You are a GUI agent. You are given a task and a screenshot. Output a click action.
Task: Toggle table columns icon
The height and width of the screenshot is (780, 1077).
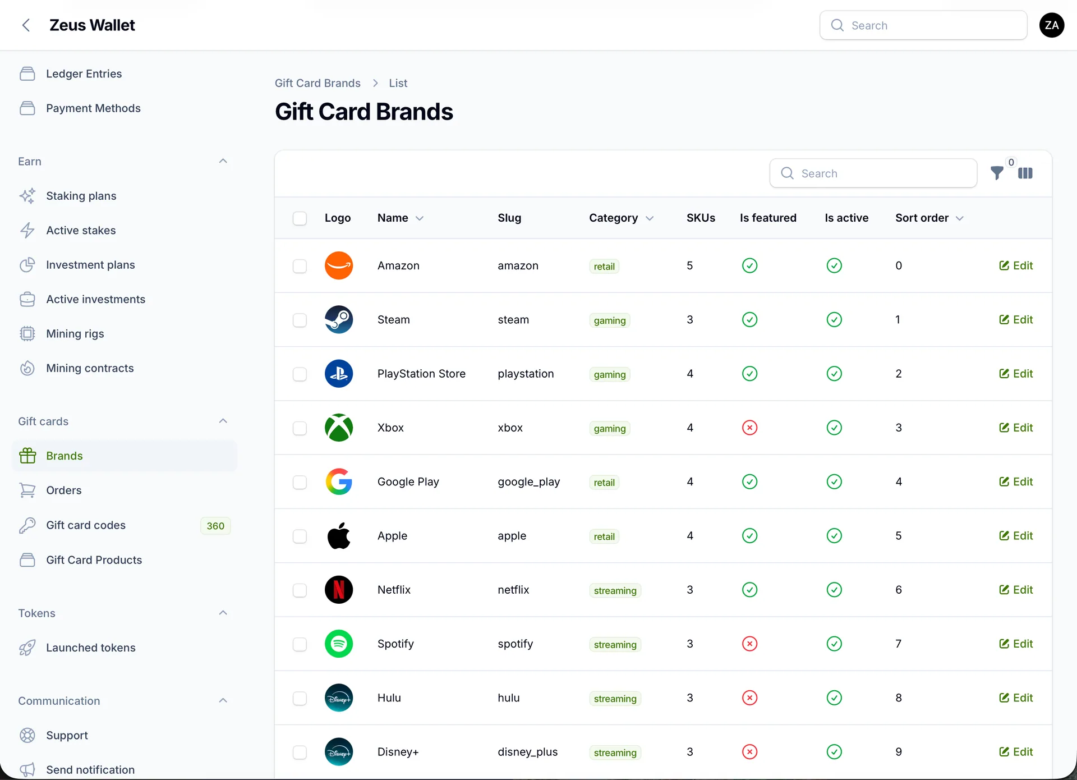(x=1025, y=173)
